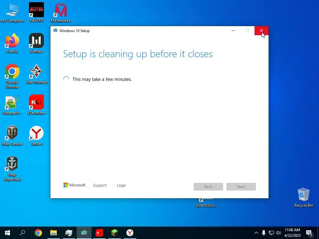Screen dimensions: 319x239
Task: Select the War Thunder desktop shortcut
Action: pos(36,74)
